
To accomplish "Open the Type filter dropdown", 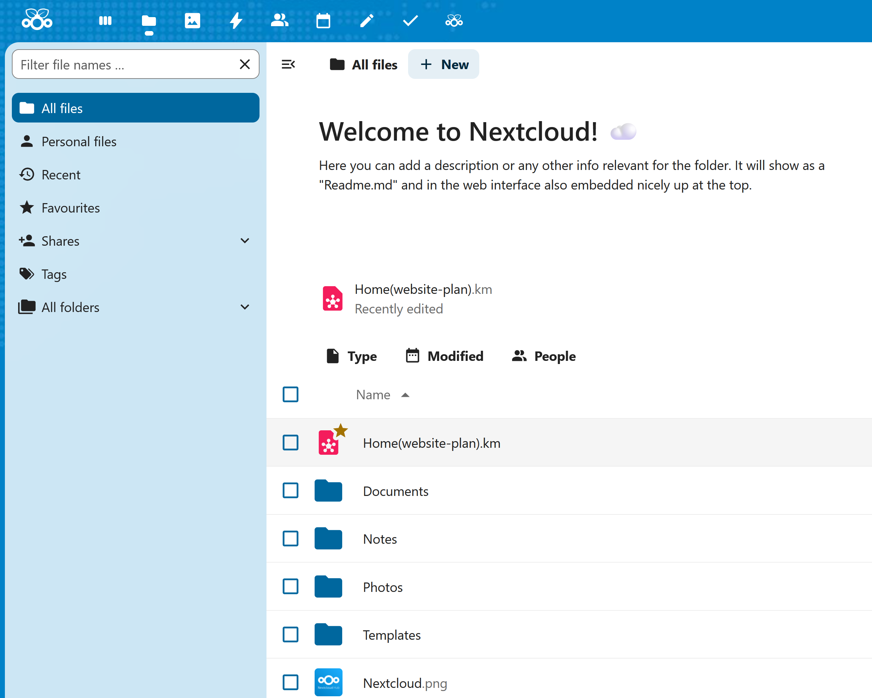I will pyautogui.click(x=352, y=356).
